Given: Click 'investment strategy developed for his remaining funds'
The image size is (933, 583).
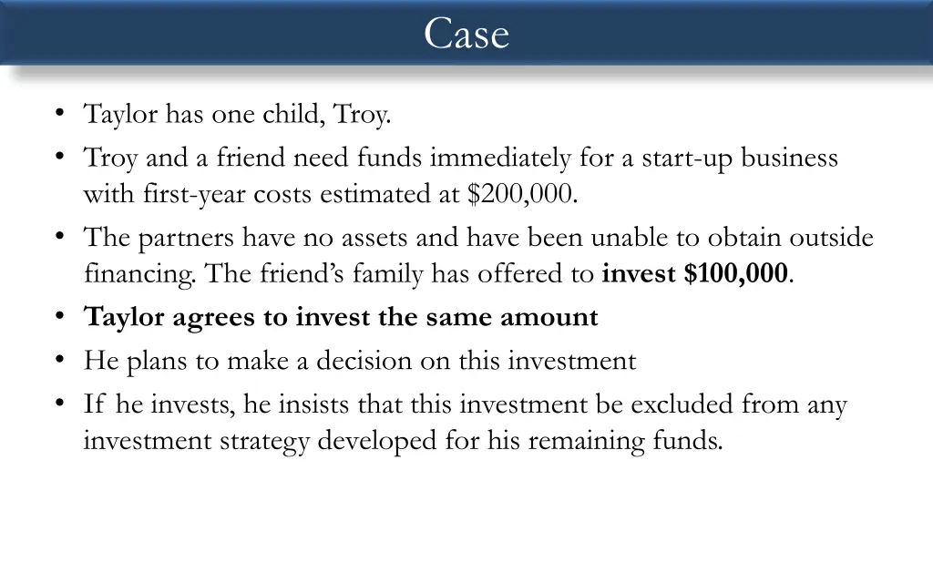Looking at the screenshot, I should coord(403,441).
